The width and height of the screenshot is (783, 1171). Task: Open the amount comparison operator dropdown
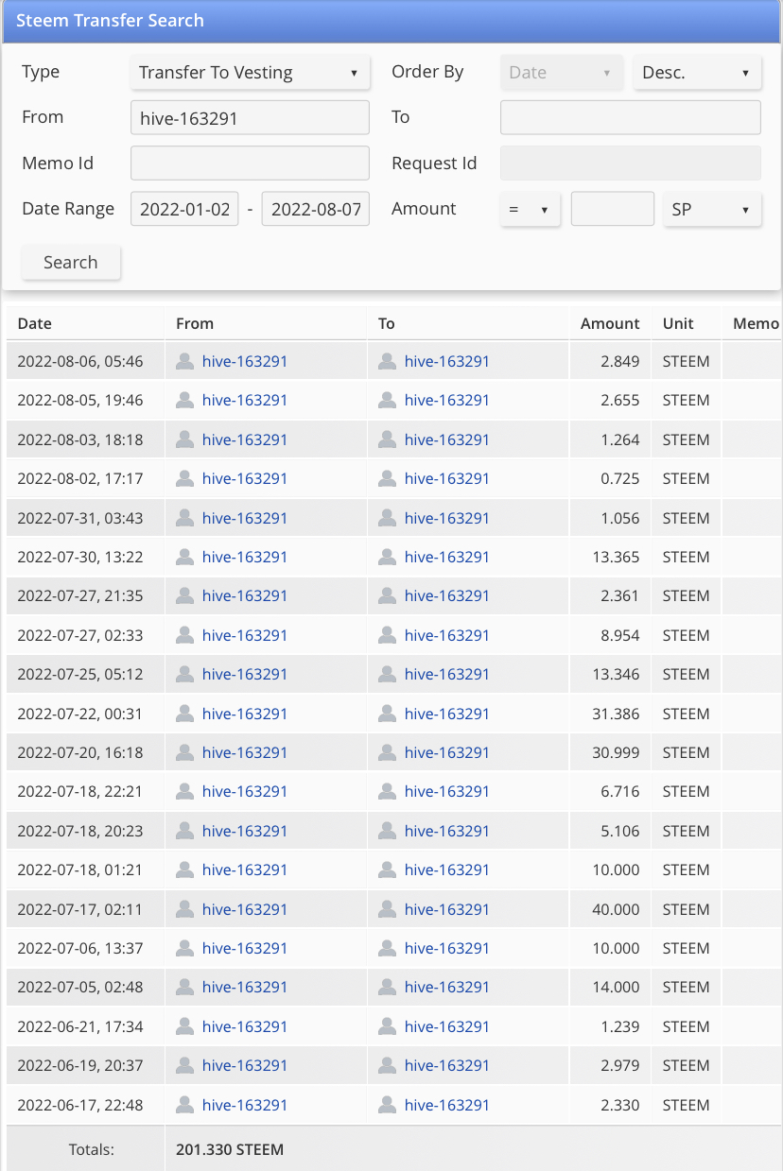tap(530, 210)
